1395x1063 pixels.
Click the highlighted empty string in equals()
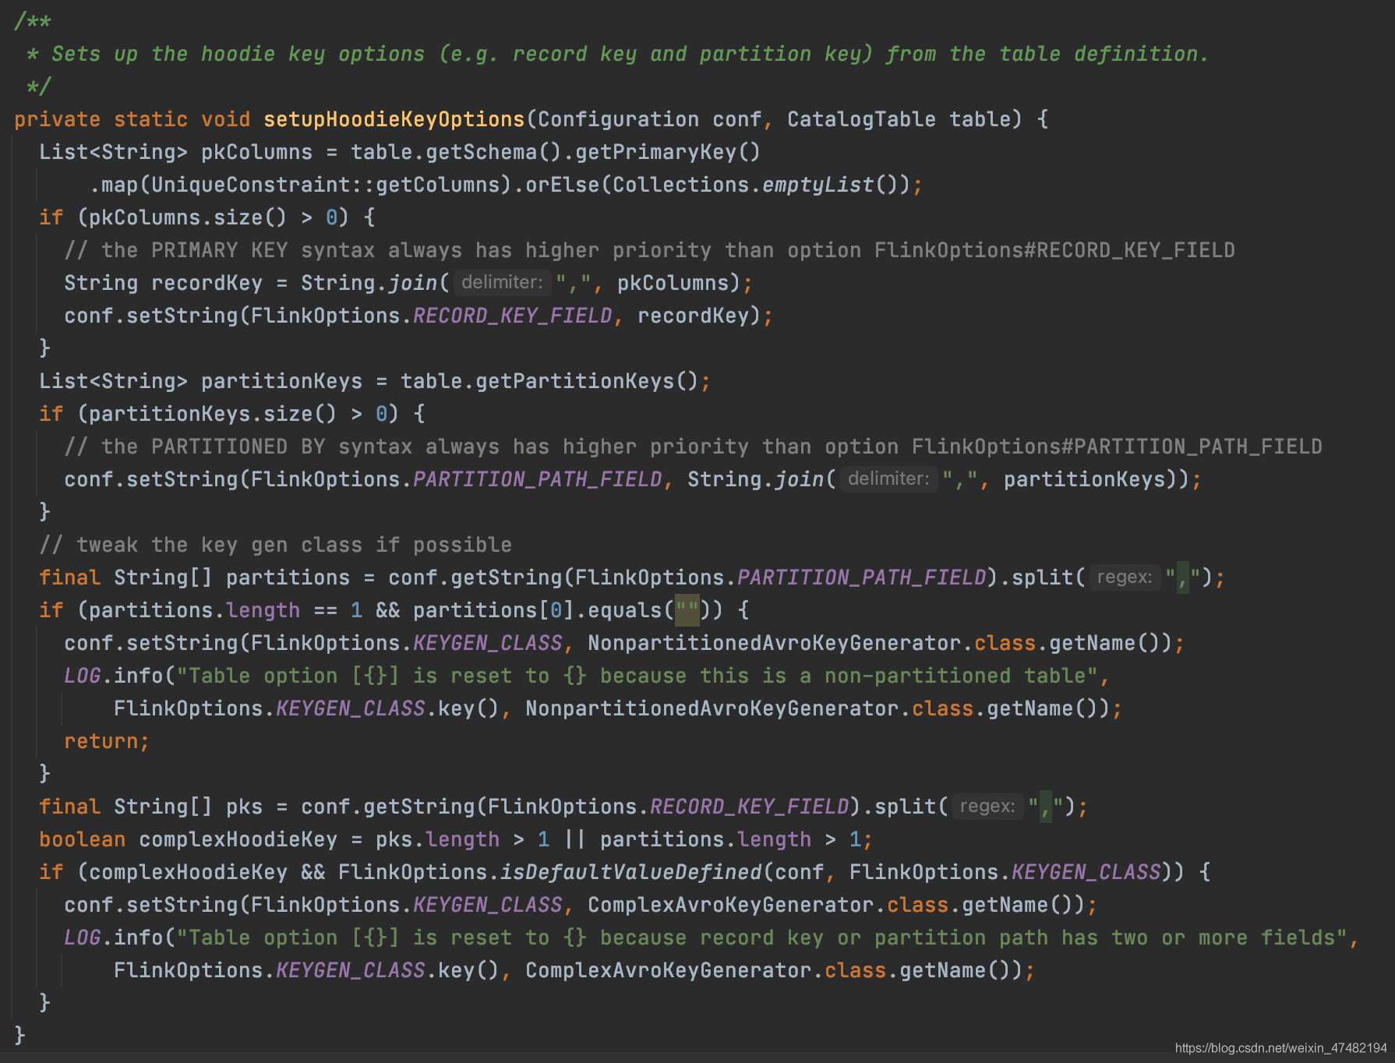[x=687, y=610]
